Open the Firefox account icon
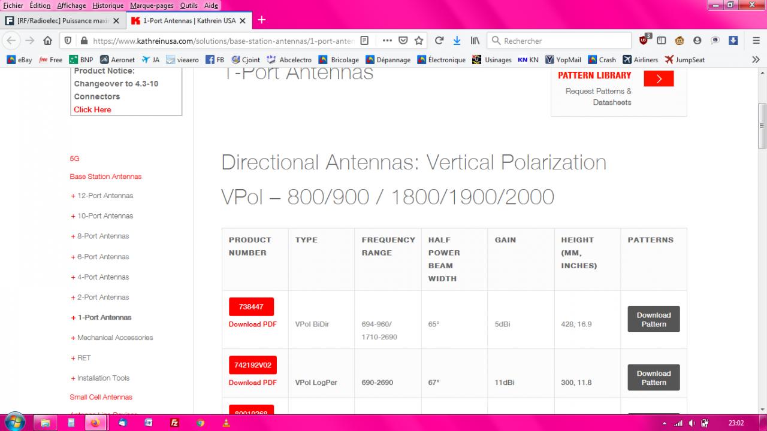This screenshot has width=767, height=431. (x=697, y=41)
